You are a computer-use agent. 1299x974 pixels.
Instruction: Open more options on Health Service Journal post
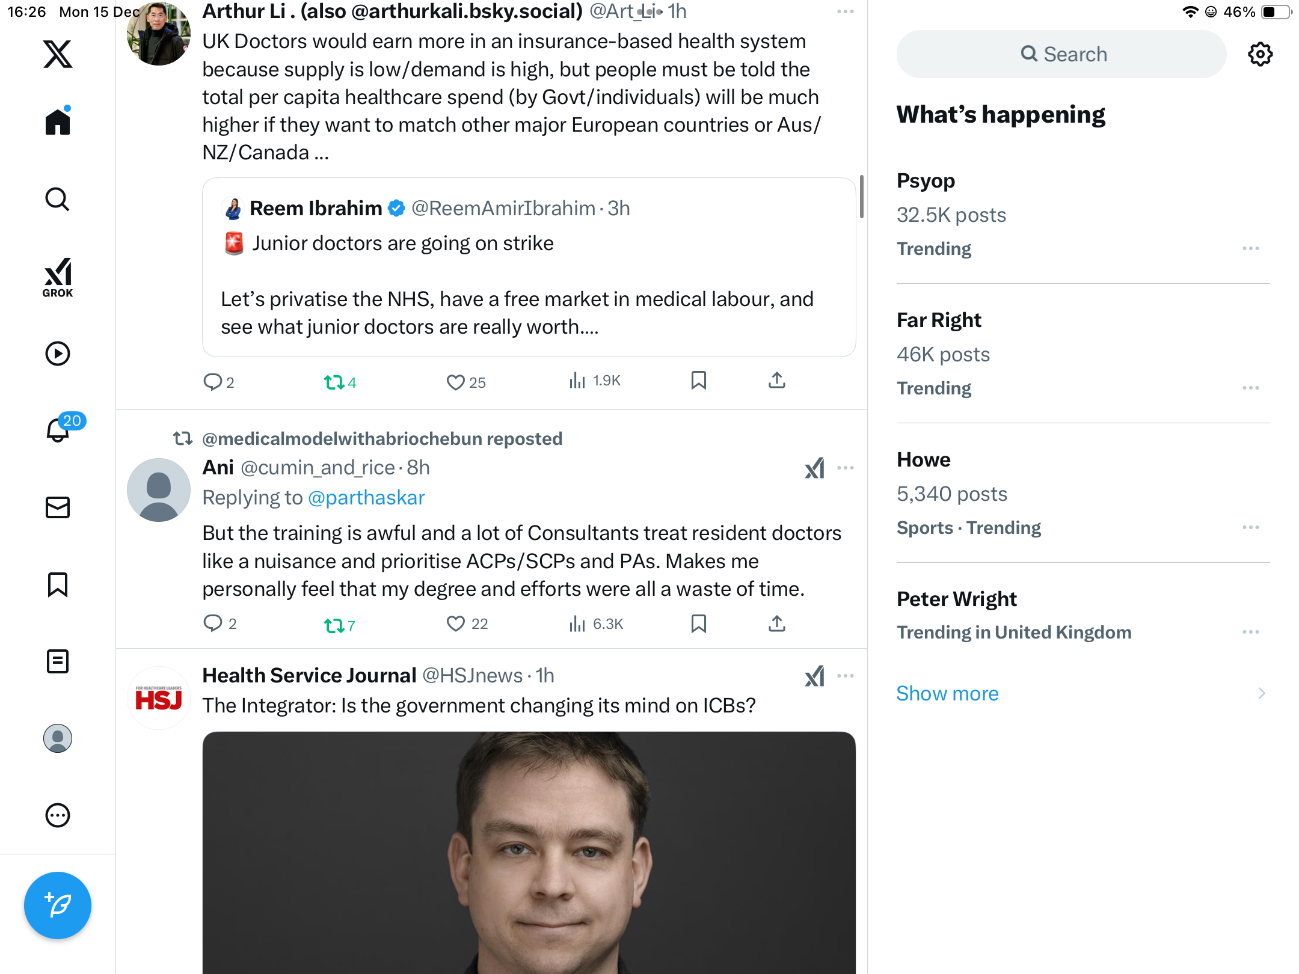coord(845,676)
